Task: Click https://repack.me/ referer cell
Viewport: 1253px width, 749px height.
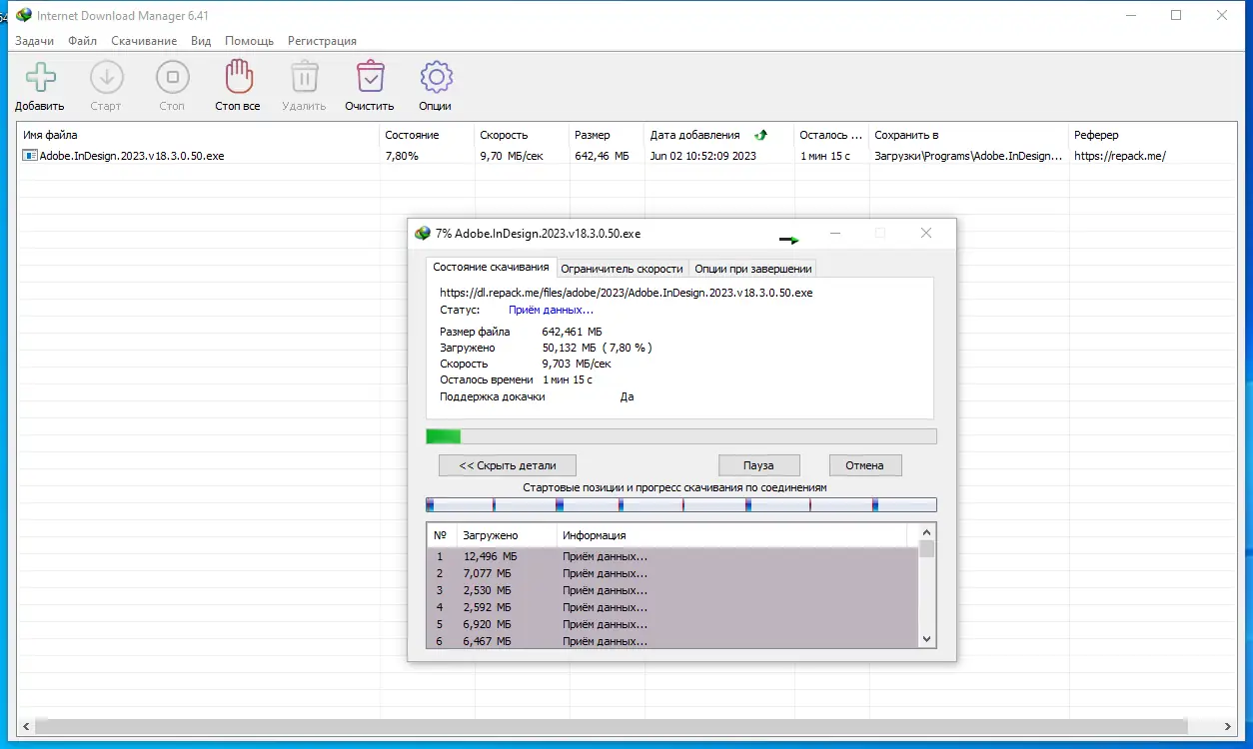Action: 1120,156
